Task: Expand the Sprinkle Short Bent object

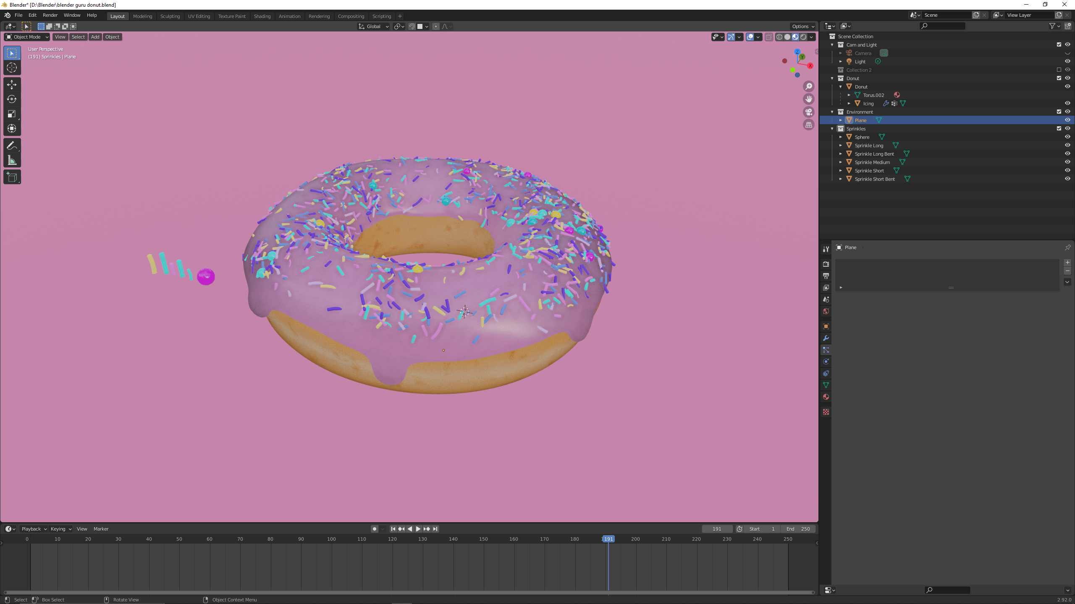Action: (841, 179)
